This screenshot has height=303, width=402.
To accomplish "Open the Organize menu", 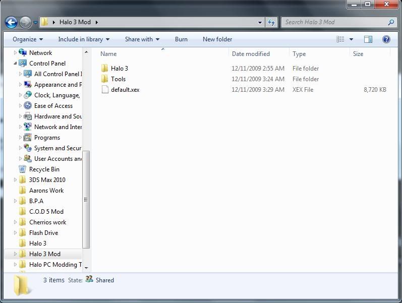I will (x=28, y=39).
